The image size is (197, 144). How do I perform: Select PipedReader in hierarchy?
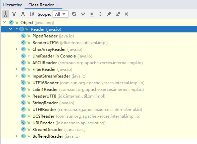99,36
